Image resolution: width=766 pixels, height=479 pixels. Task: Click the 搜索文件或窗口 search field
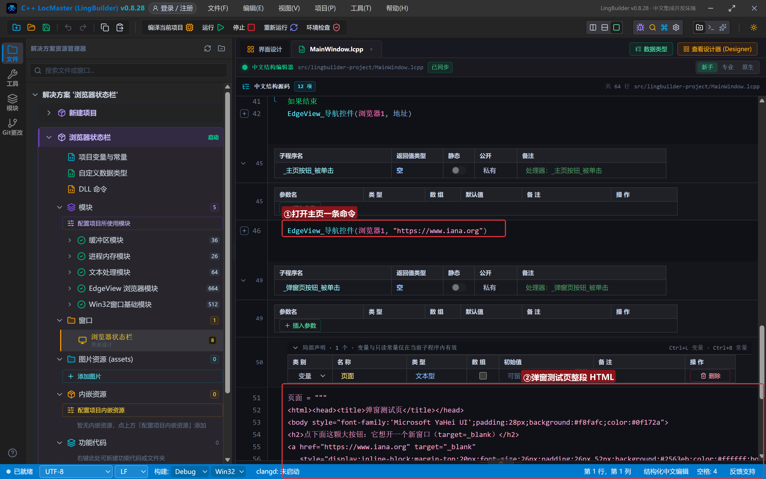(x=129, y=70)
